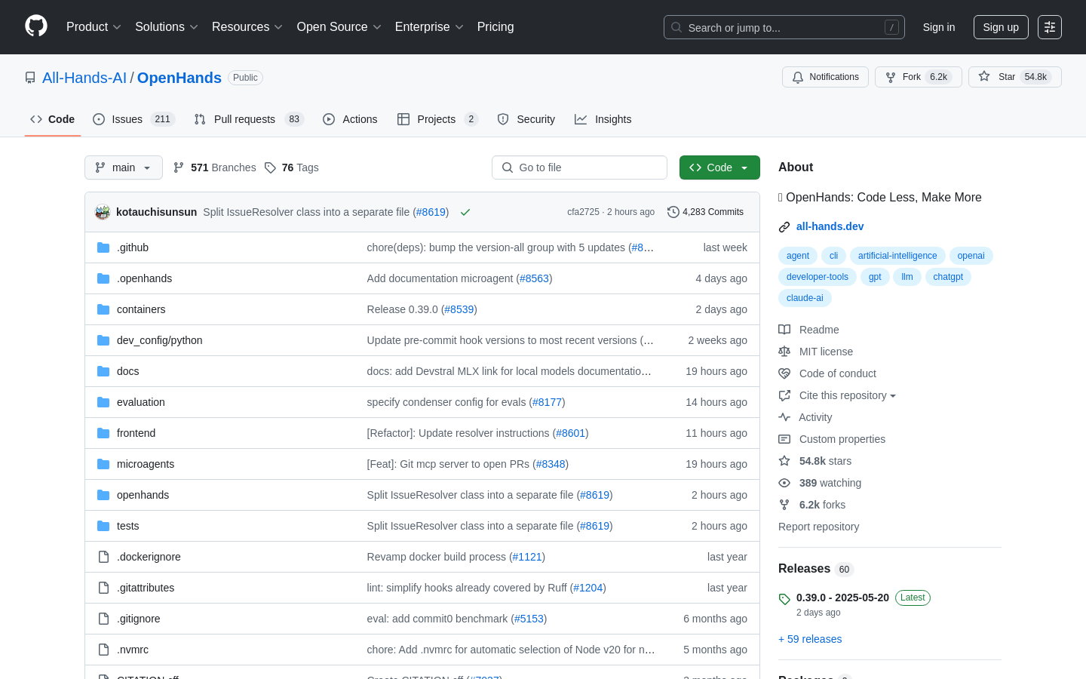Click the Notifications bell button
Viewport: 1086px width, 679px height.
click(x=825, y=77)
